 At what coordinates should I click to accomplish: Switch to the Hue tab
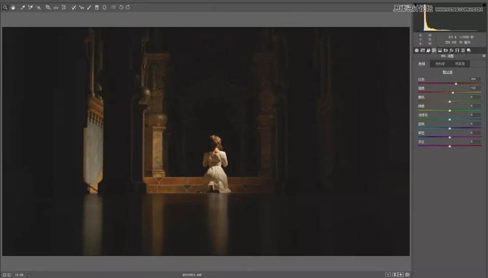(x=422, y=64)
